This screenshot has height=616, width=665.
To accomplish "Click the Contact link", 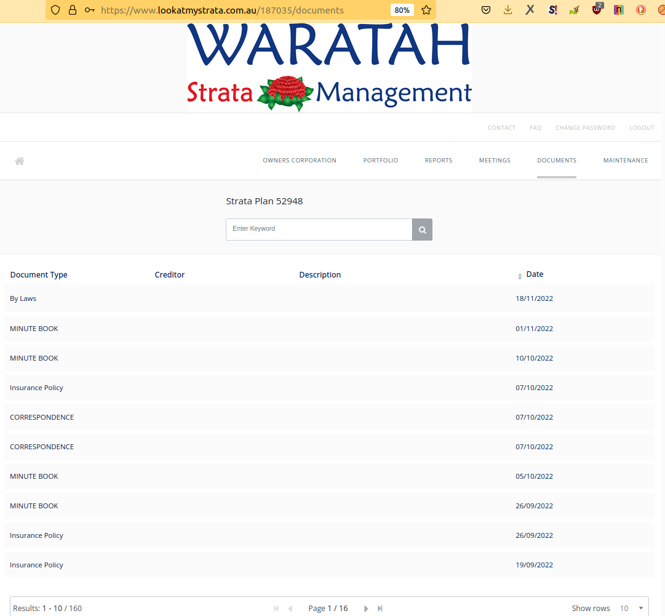I will coord(501,128).
